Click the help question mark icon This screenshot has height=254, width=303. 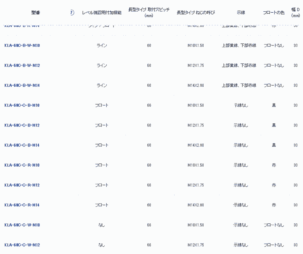pos(72,13)
